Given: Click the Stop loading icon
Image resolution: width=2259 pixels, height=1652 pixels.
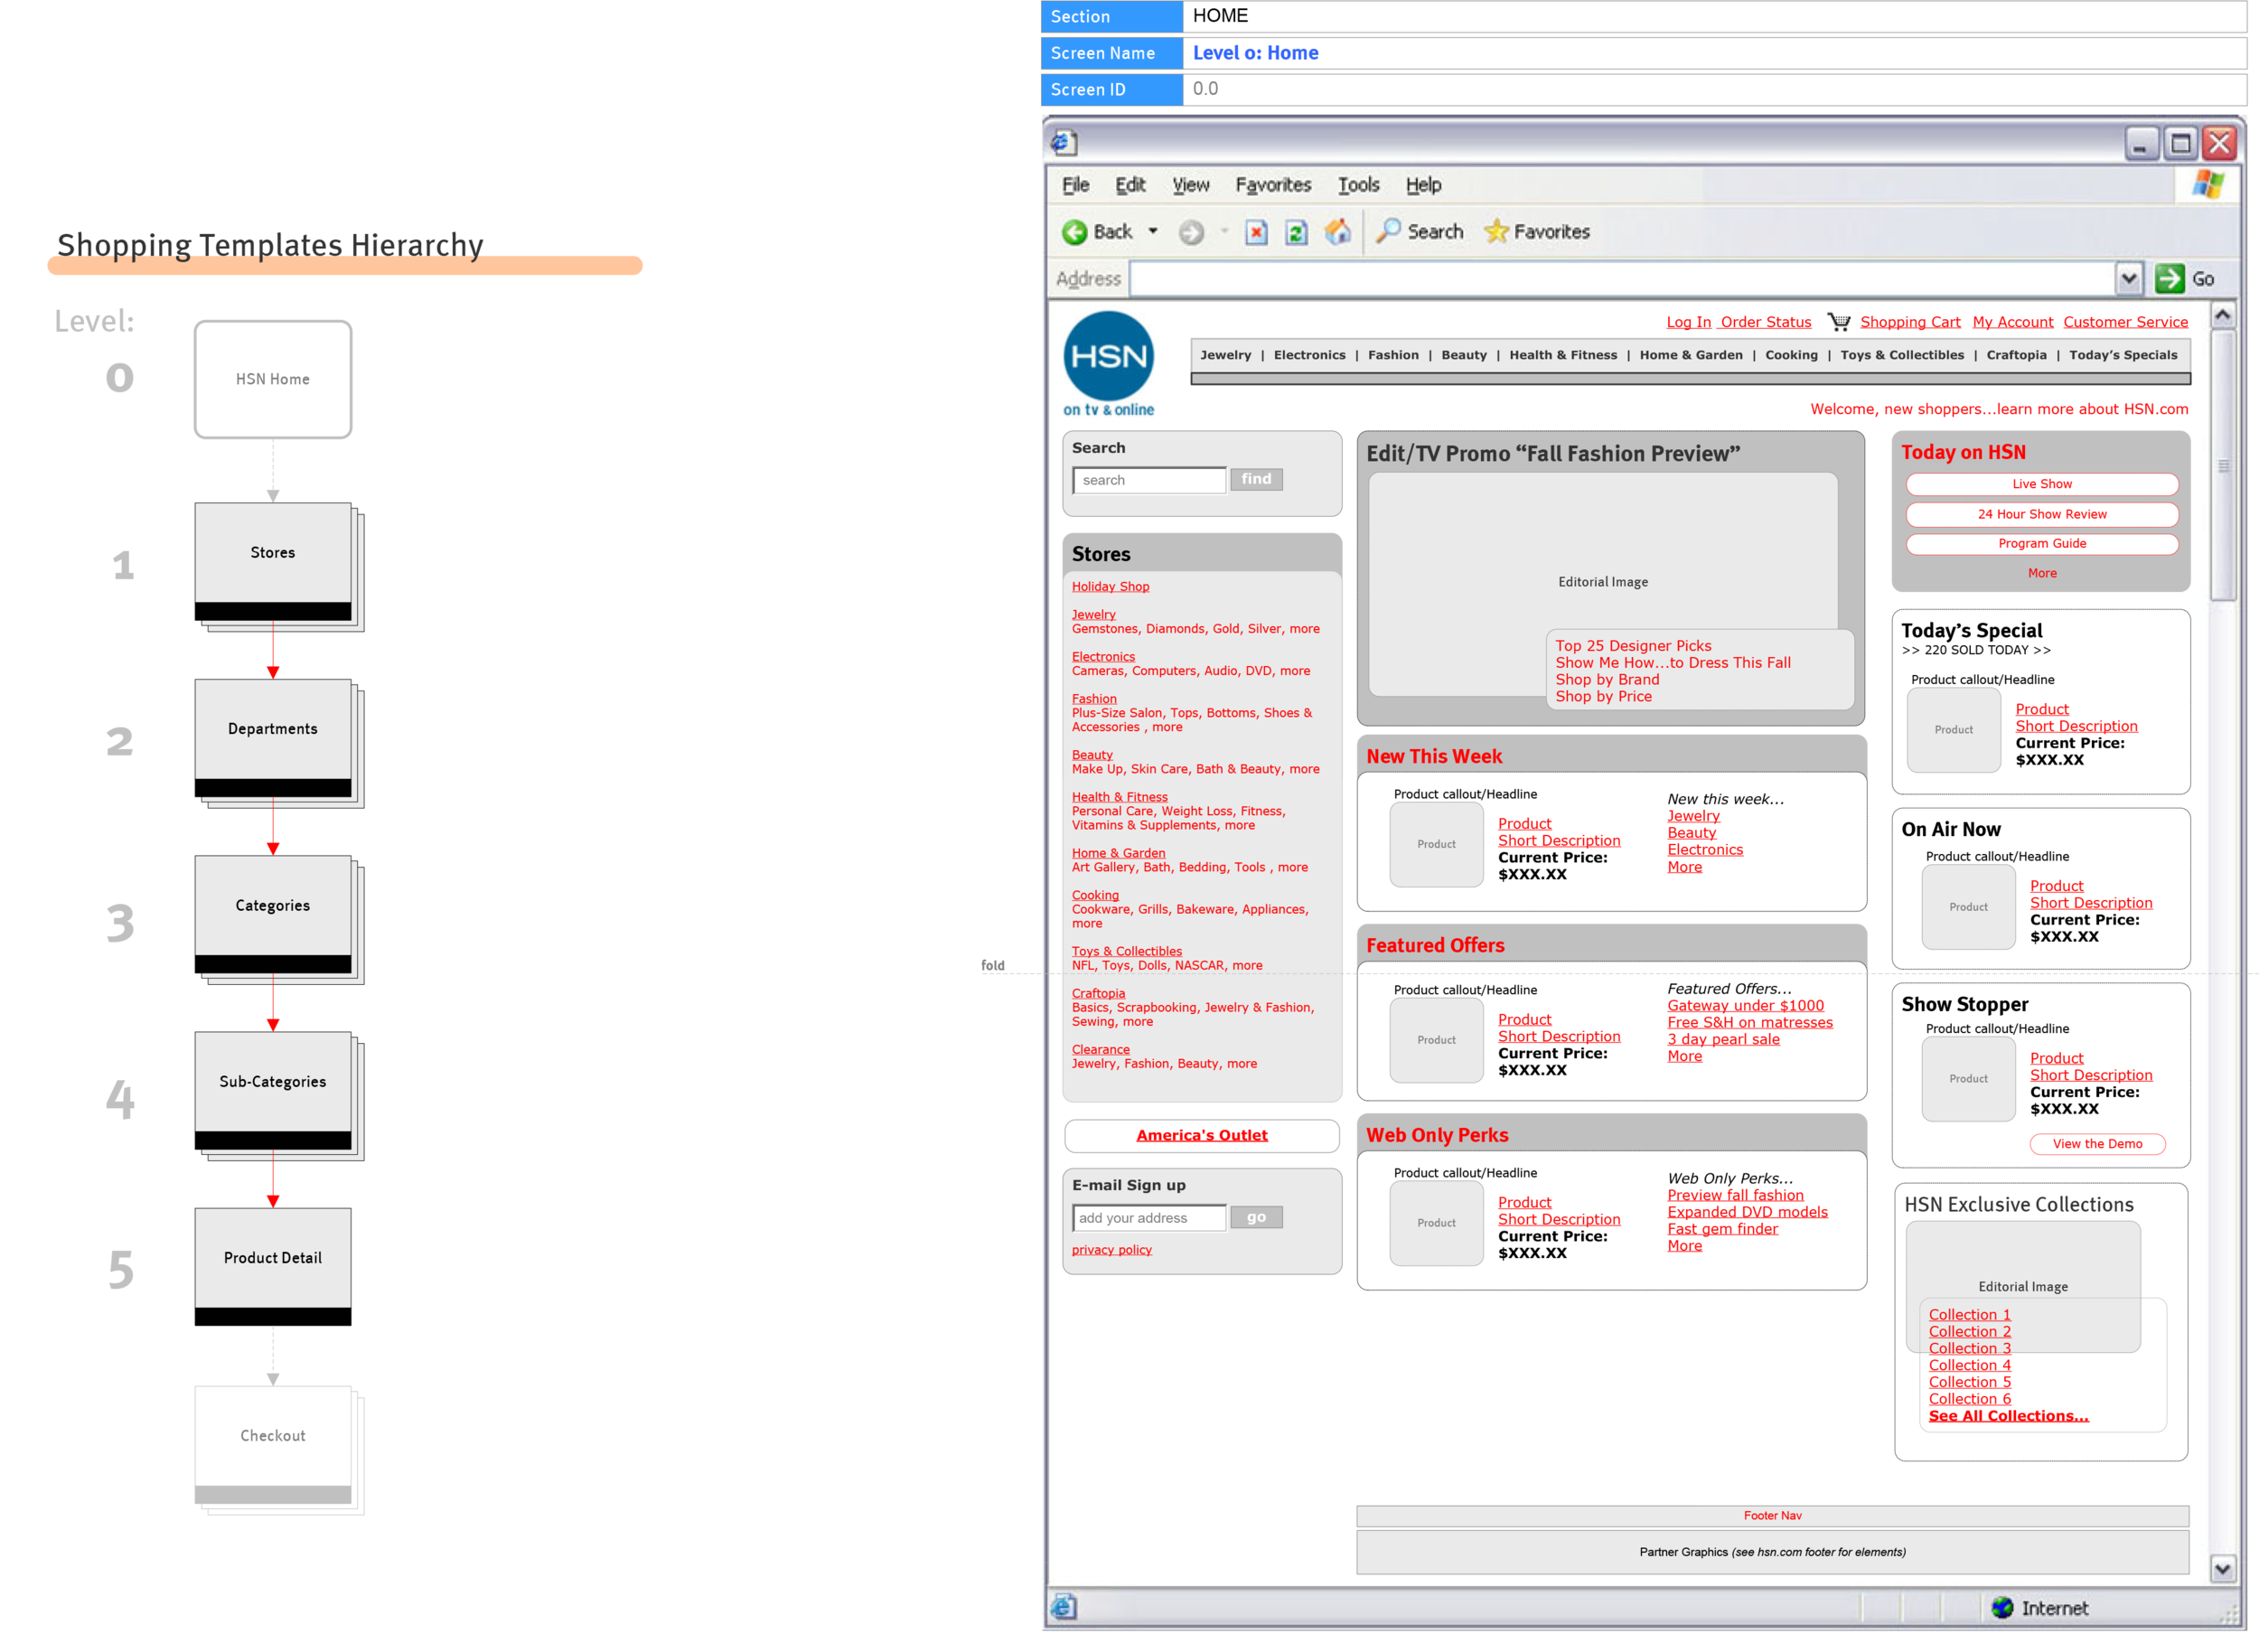Looking at the screenshot, I should point(1256,232).
